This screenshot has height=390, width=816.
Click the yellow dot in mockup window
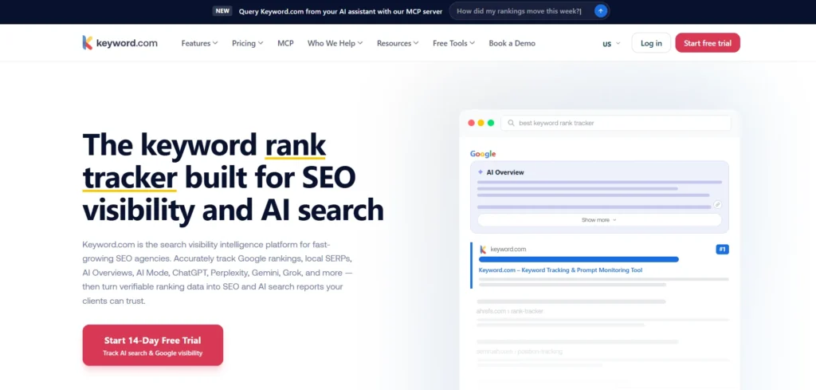click(x=481, y=123)
